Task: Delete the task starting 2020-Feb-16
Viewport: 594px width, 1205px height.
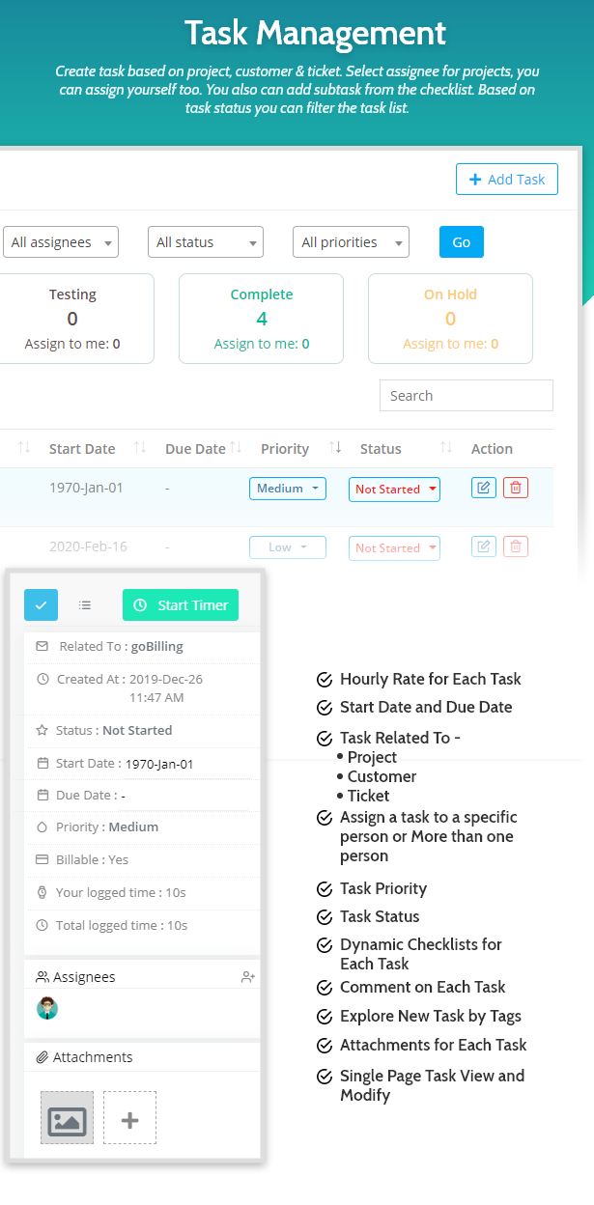Action: point(516,547)
